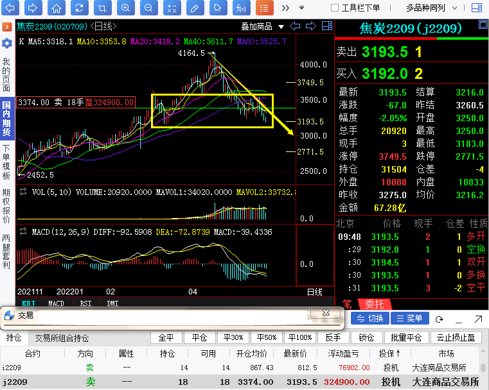Switch to the MACD indicator tab
The height and width of the screenshot is (390, 489).
[56, 303]
